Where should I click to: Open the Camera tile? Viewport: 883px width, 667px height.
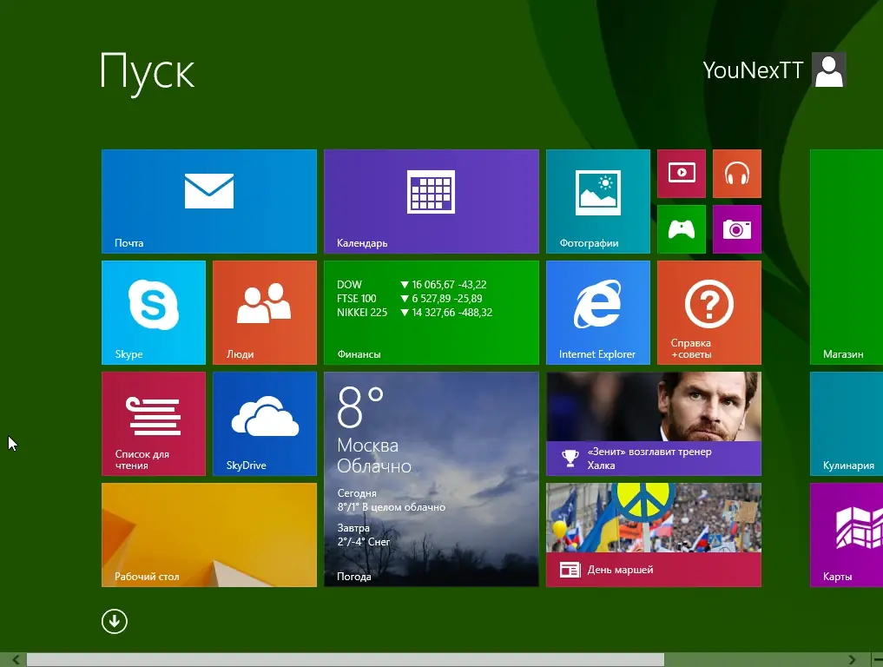[x=737, y=229]
